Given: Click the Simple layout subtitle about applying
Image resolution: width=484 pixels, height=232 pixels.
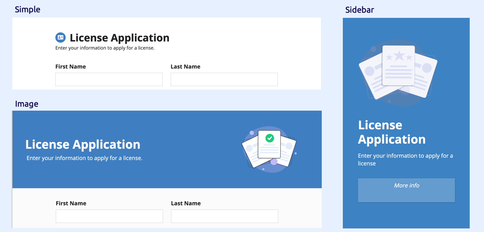Looking at the screenshot, I should tap(105, 48).
